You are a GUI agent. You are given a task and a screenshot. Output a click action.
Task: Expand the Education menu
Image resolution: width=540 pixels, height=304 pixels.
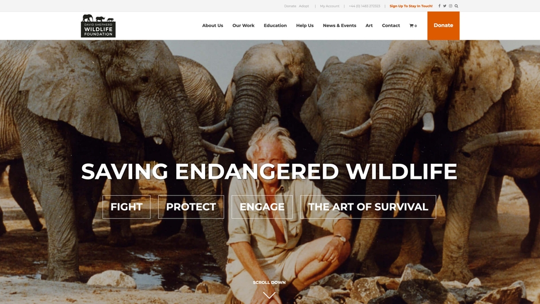point(275,25)
